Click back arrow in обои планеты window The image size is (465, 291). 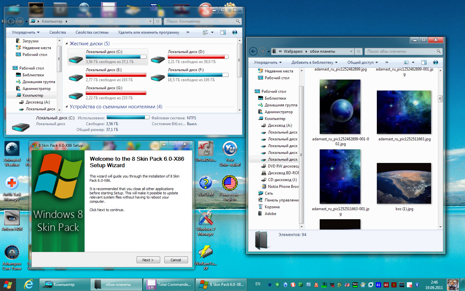[x=253, y=51]
